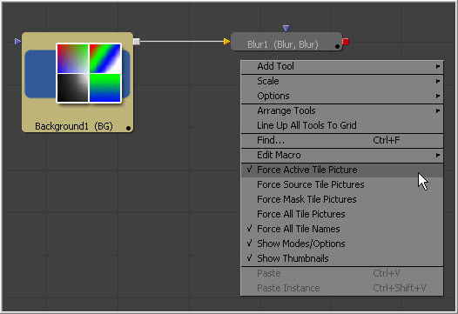
Task: Toggle Show Thumbnails off
Action: (x=341, y=258)
